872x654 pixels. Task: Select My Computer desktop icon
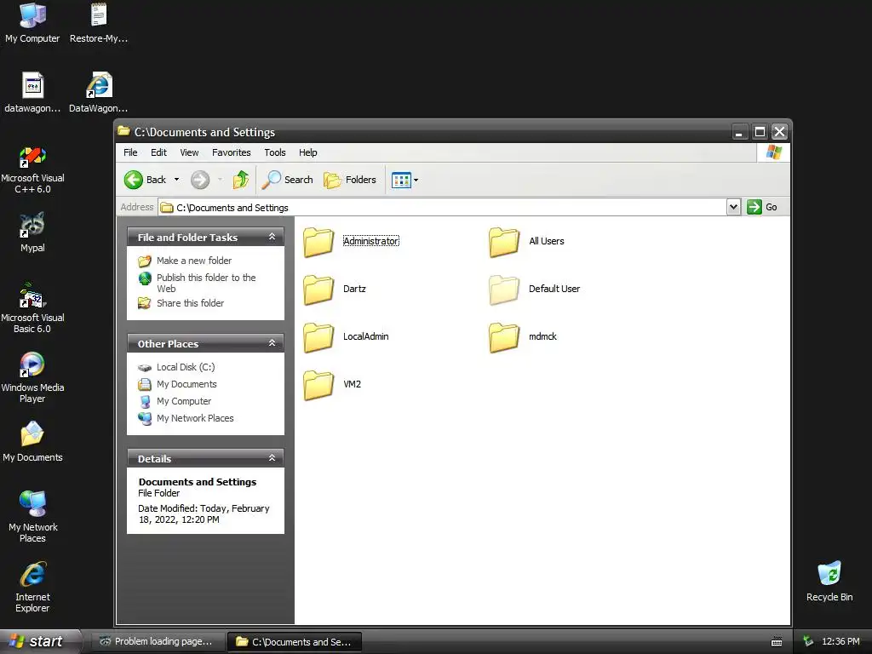(x=32, y=23)
